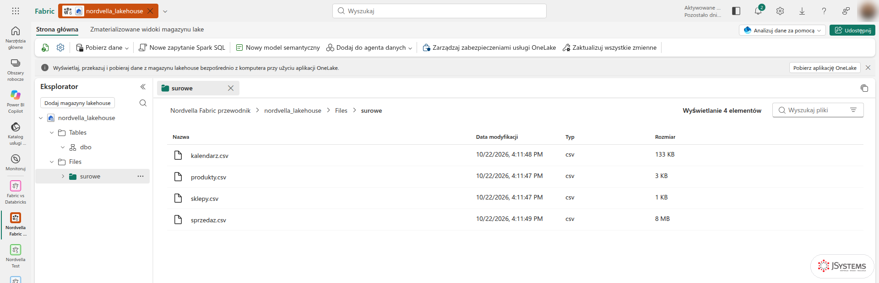This screenshot has height=283, width=879.
Task: Open Analizuj dane za pomocą dropdown
Action: 782,30
